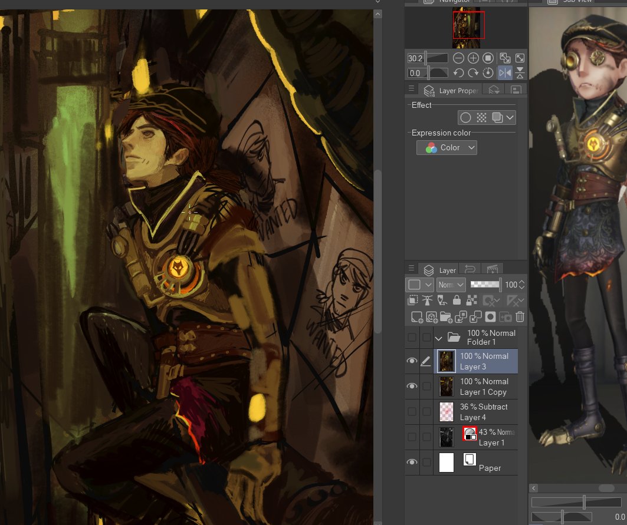Viewport: 627px width, 525px height.
Task: Click the Navigator preview thumbnail
Action: [466, 27]
